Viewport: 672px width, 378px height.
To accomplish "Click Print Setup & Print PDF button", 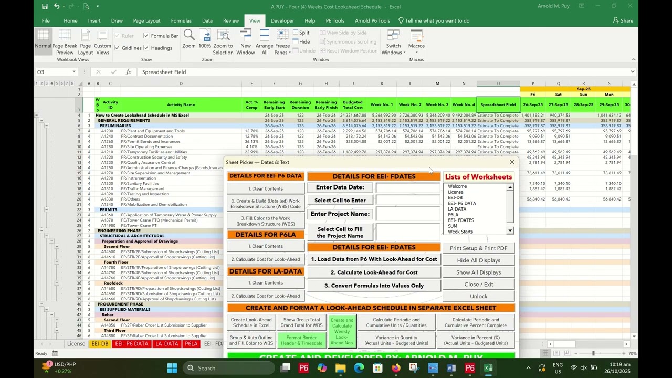I will [478, 248].
